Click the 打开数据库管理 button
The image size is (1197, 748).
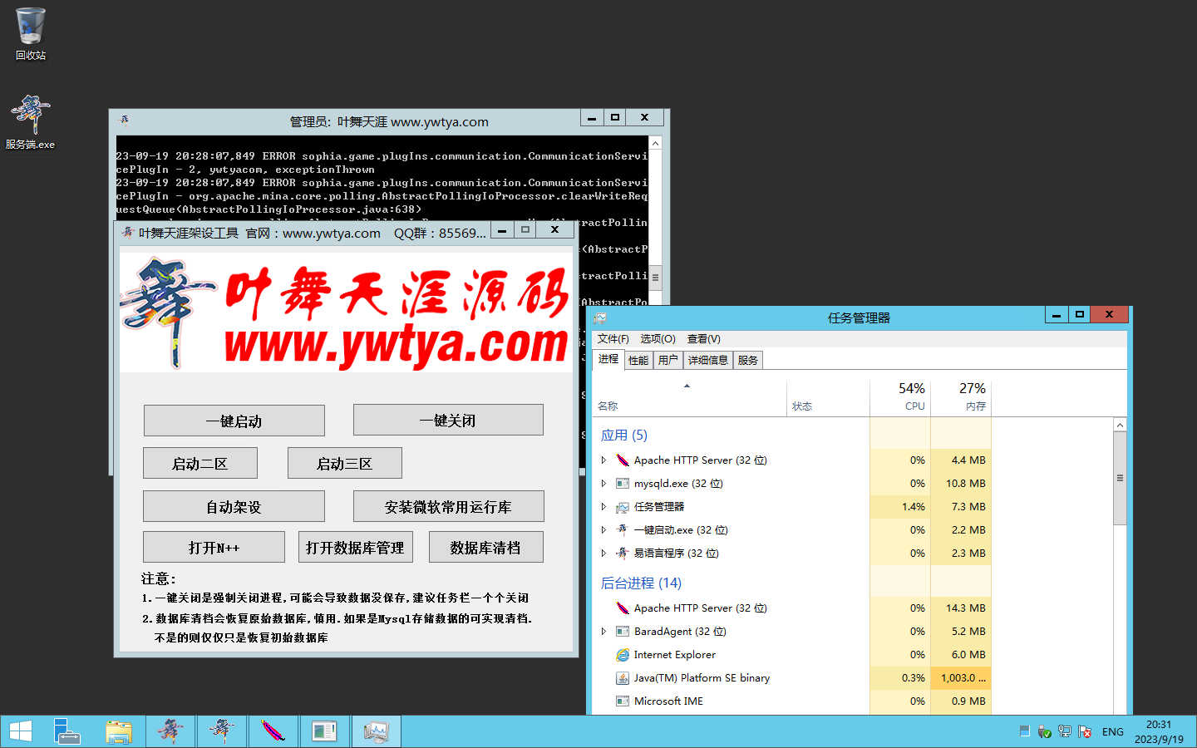(x=355, y=547)
